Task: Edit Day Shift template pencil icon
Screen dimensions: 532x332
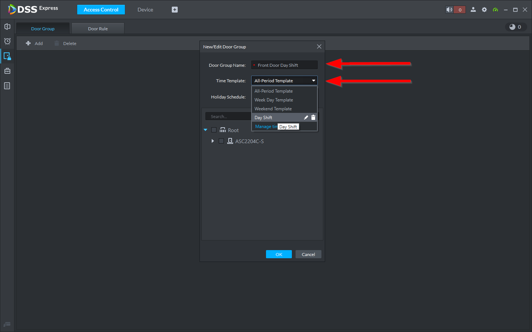Action: pos(306,118)
